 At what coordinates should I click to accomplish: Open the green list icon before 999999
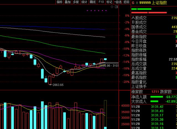(x=137, y=3)
